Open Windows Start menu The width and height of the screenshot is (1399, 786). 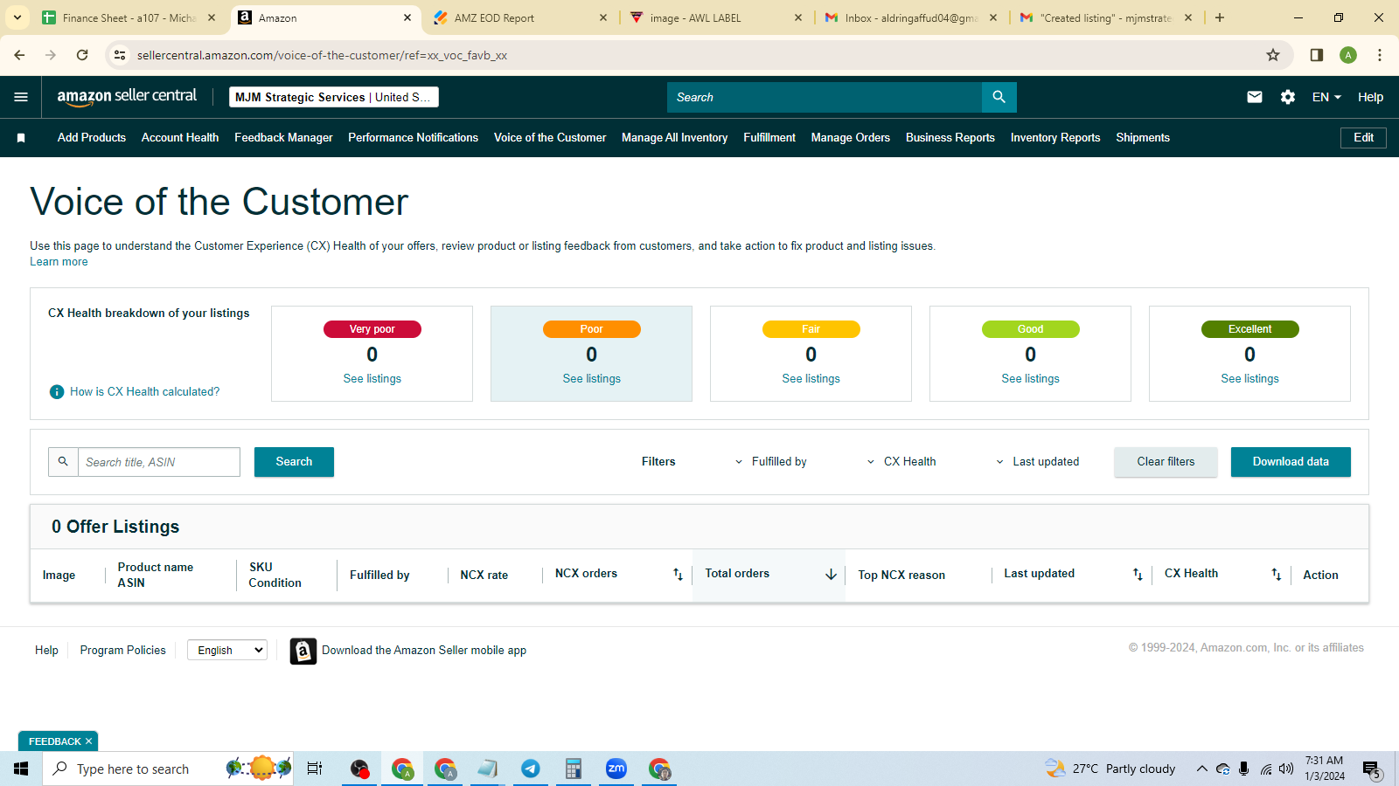21,769
